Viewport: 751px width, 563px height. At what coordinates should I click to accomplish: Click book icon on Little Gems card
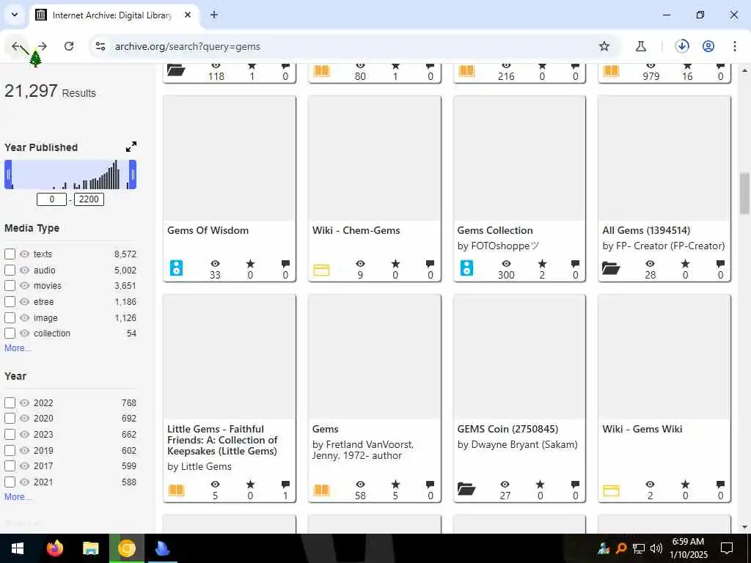176,490
